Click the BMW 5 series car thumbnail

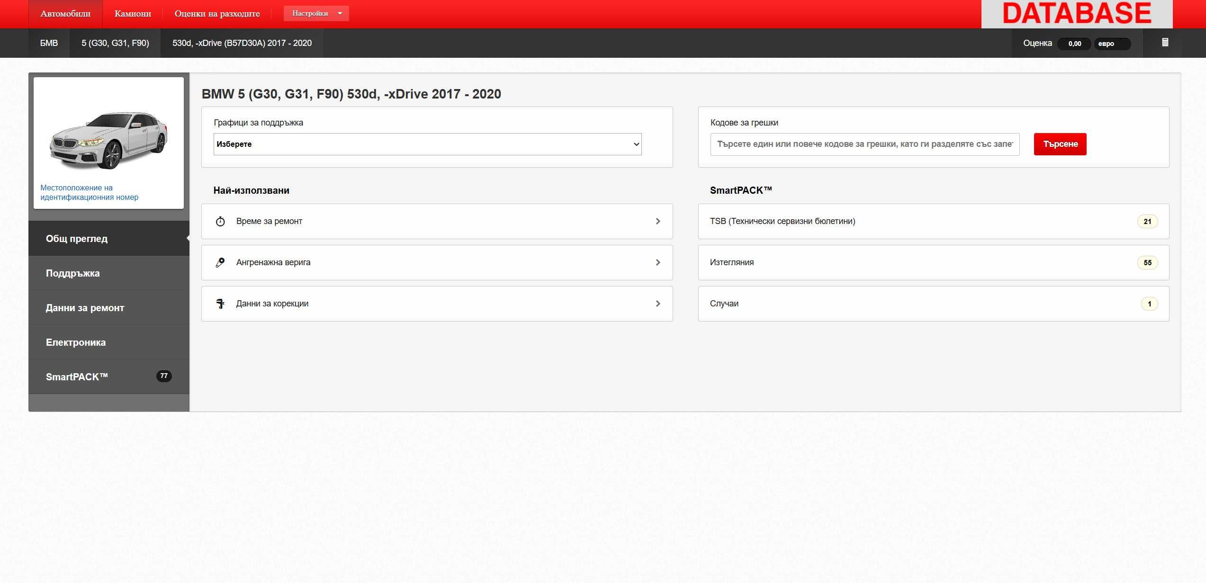(108, 141)
